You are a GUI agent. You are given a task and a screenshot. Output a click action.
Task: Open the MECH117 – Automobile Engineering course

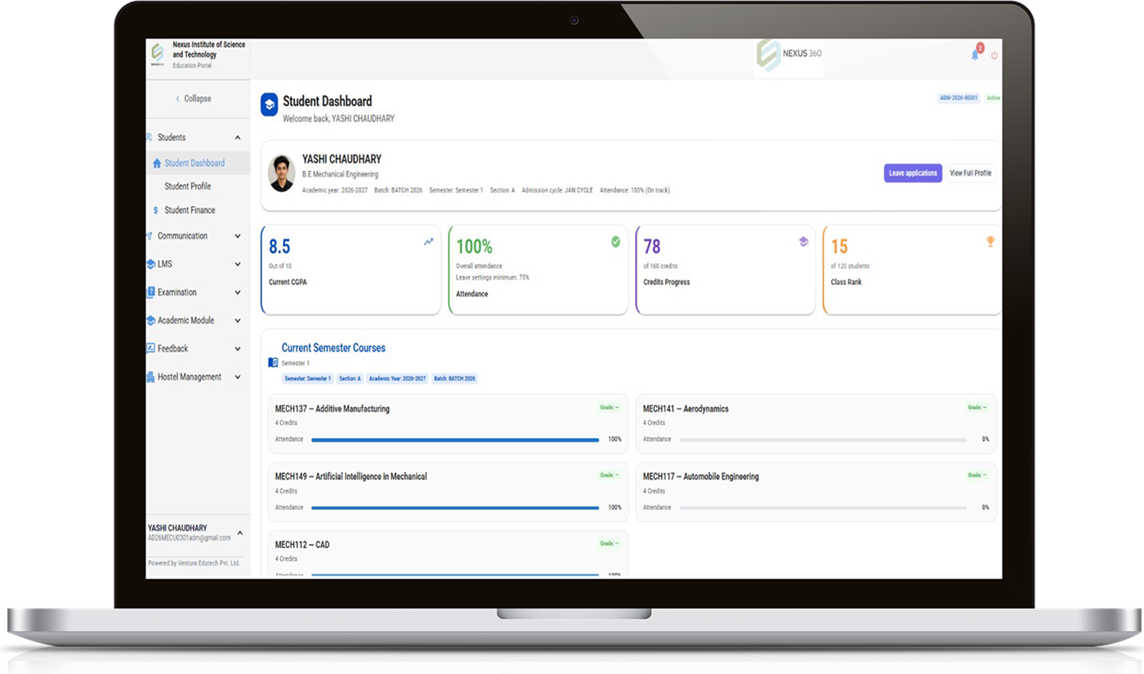[x=701, y=476]
